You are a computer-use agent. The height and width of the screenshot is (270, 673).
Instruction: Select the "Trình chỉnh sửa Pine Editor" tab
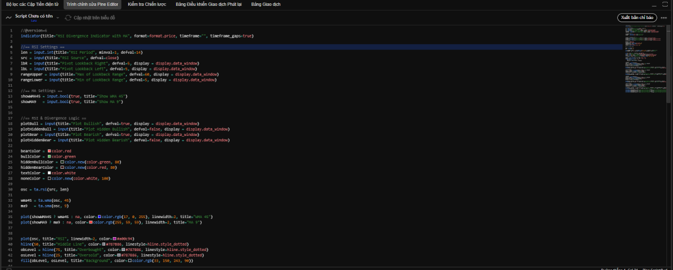(92, 4)
